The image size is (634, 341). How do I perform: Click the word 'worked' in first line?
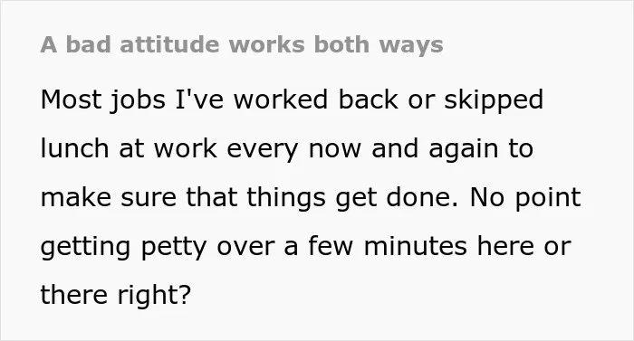[x=281, y=99]
